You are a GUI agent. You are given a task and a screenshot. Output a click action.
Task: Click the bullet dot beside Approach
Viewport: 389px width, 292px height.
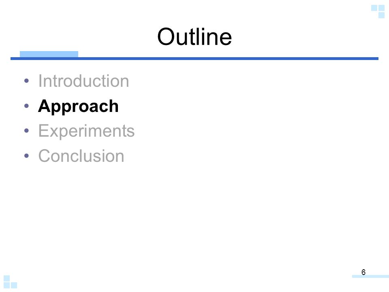tap(27, 106)
